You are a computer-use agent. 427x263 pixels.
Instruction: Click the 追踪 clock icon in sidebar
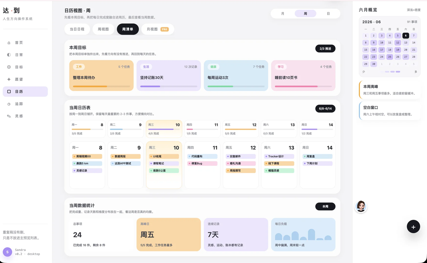point(9,104)
